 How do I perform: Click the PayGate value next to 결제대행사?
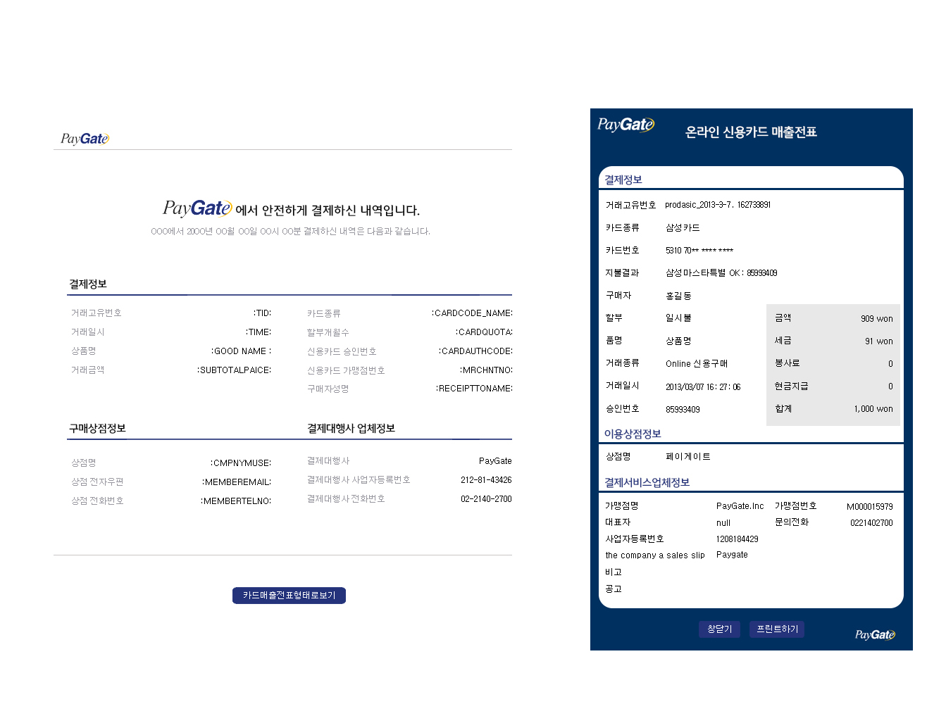click(495, 461)
